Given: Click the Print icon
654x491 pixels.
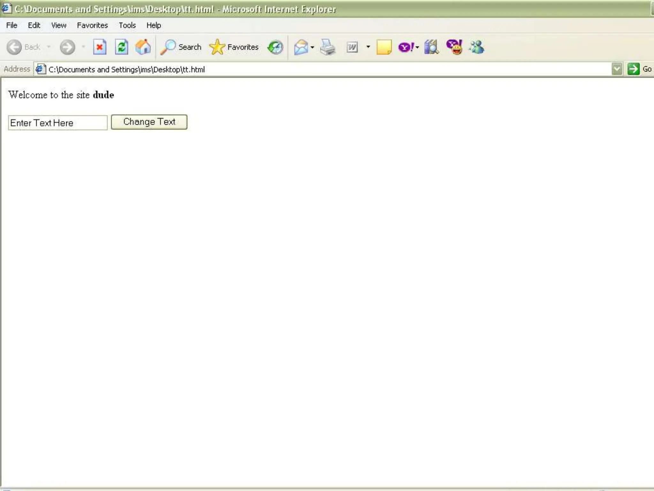Looking at the screenshot, I should point(328,47).
